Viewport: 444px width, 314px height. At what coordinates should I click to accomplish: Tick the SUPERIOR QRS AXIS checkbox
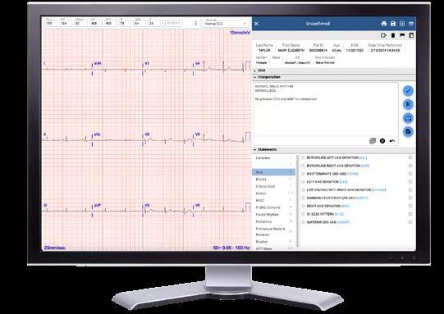[x=303, y=222]
